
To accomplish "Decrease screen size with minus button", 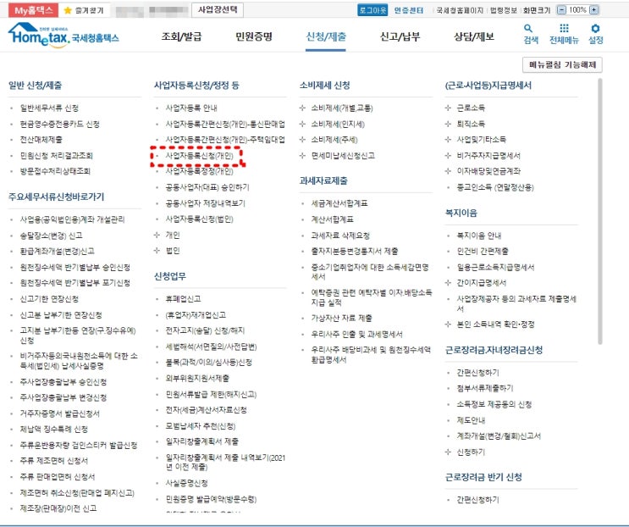I will pyautogui.click(x=561, y=10).
